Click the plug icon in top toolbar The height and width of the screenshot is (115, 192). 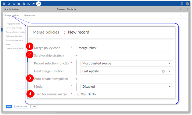click(33, 4)
